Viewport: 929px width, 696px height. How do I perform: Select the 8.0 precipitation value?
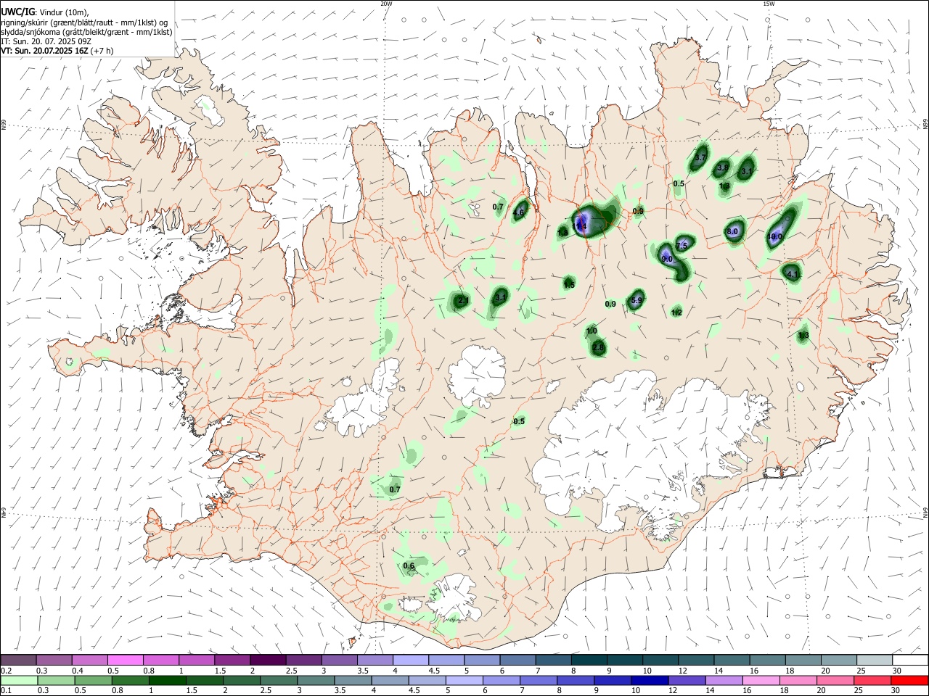coord(732,232)
